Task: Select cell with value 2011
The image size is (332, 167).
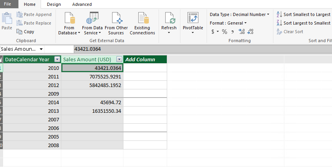Action: coord(32,76)
